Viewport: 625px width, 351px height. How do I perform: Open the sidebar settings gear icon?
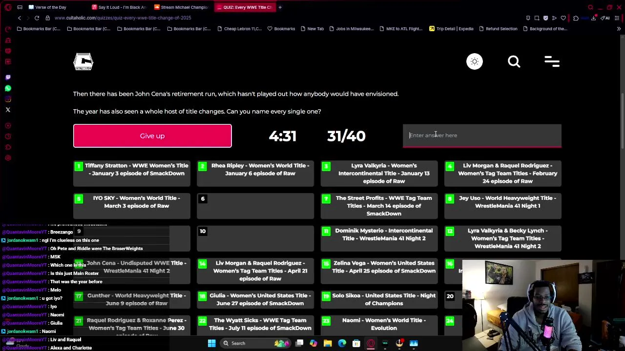[x=8, y=158]
